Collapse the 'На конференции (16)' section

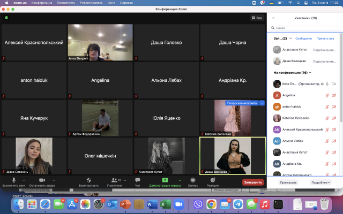(x=310, y=73)
